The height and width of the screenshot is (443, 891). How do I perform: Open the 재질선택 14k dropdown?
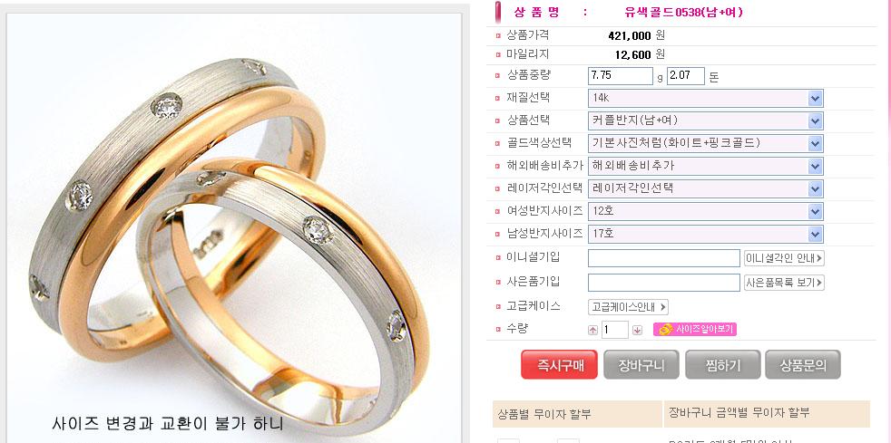tap(705, 98)
